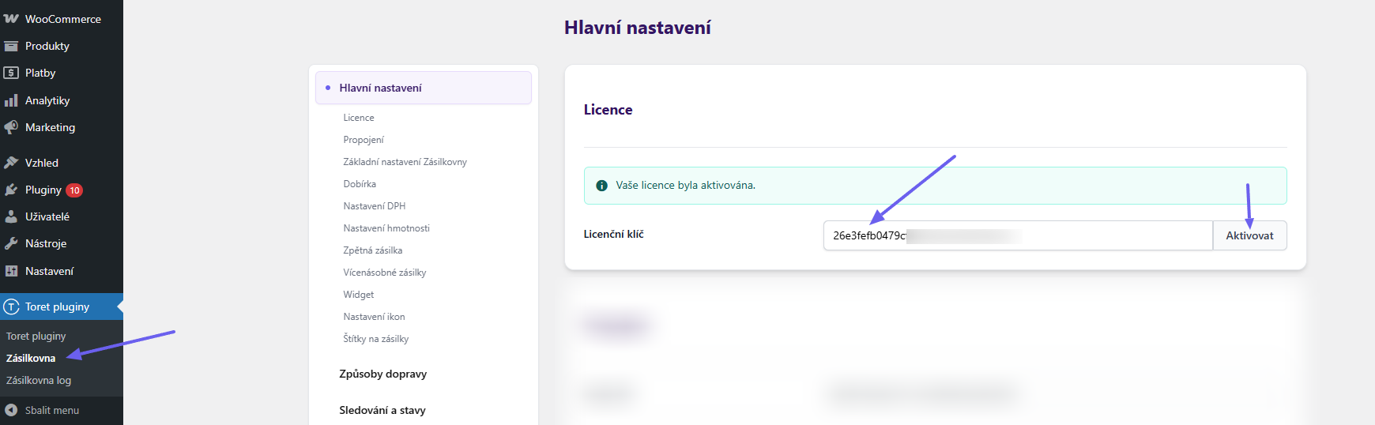Jump to Štítky na zásilky
Image resolution: width=1375 pixels, height=425 pixels.
pos(376,339)
